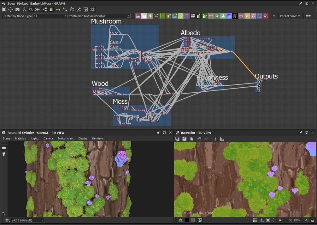Open the Materials menu in the 3D view
Image resolution: width=317 pixels, height=225 pixels.
click(21, 138)
